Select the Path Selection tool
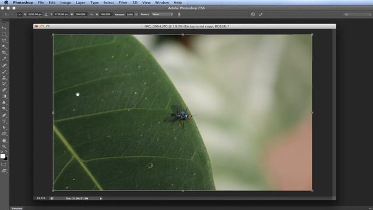Viewport: 373px width, 210px height. coord(4,128)
